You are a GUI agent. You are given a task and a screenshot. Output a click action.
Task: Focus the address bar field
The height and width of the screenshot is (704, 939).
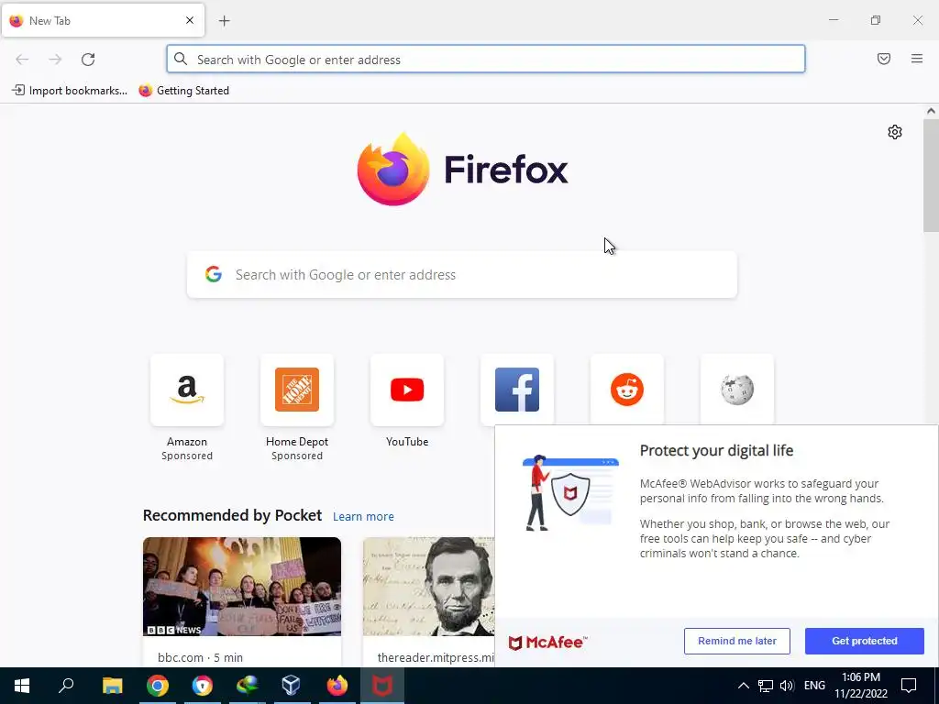pyautogui.click(x=486, y=60)
